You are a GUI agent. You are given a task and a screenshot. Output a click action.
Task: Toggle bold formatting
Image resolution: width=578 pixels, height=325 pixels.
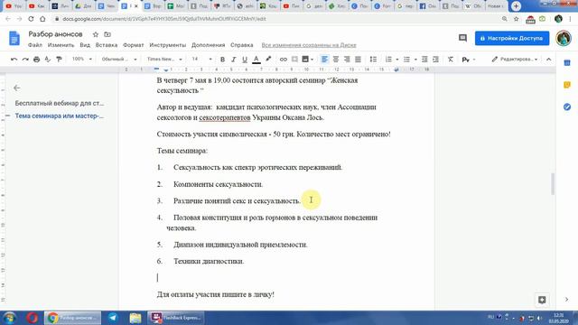click(222, 60)
